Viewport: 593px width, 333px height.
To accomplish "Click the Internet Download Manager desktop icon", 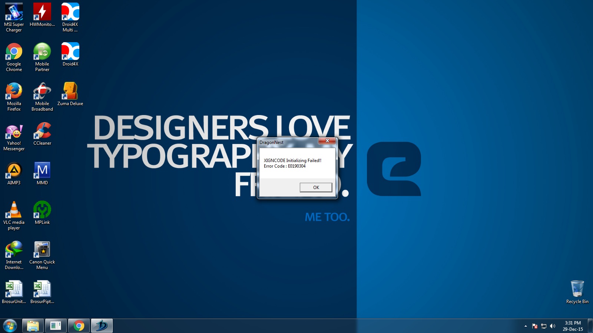I will (x=14, y=255).
